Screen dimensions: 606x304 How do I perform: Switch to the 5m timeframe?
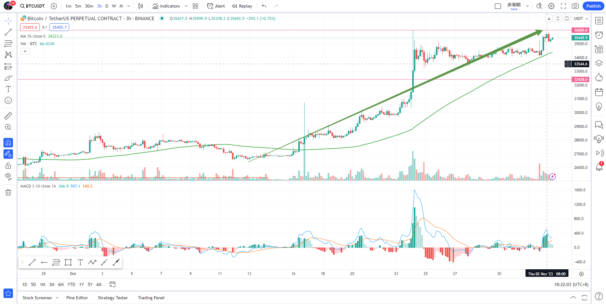point(78,6)
